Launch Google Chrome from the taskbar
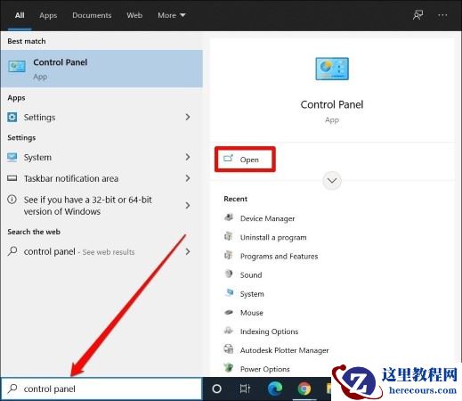 point(304,389)
